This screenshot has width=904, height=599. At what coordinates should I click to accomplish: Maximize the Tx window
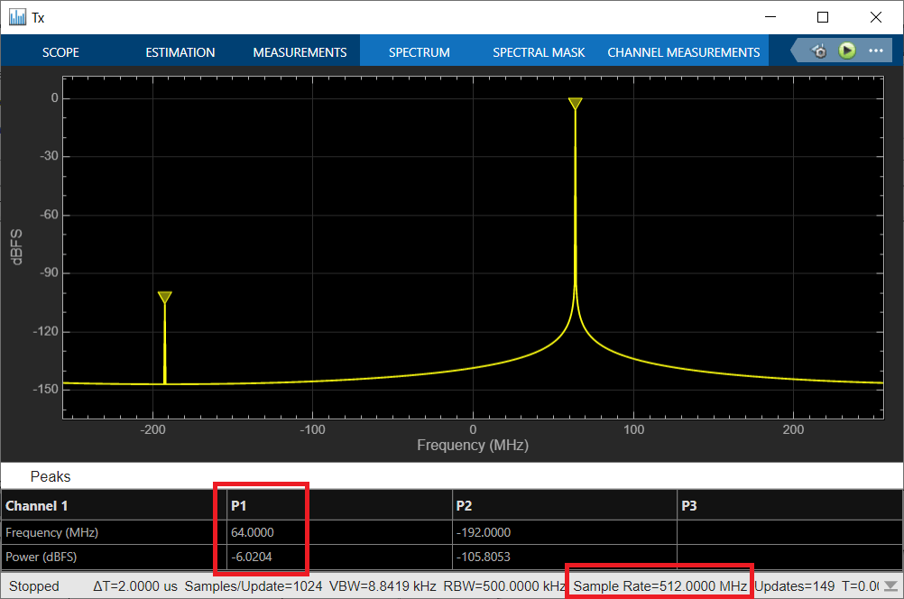[823, 17]
